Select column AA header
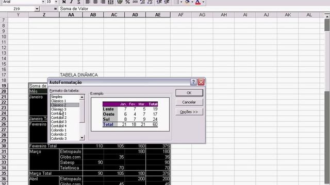Screen dimensions: 330x185 click(71, 15)
